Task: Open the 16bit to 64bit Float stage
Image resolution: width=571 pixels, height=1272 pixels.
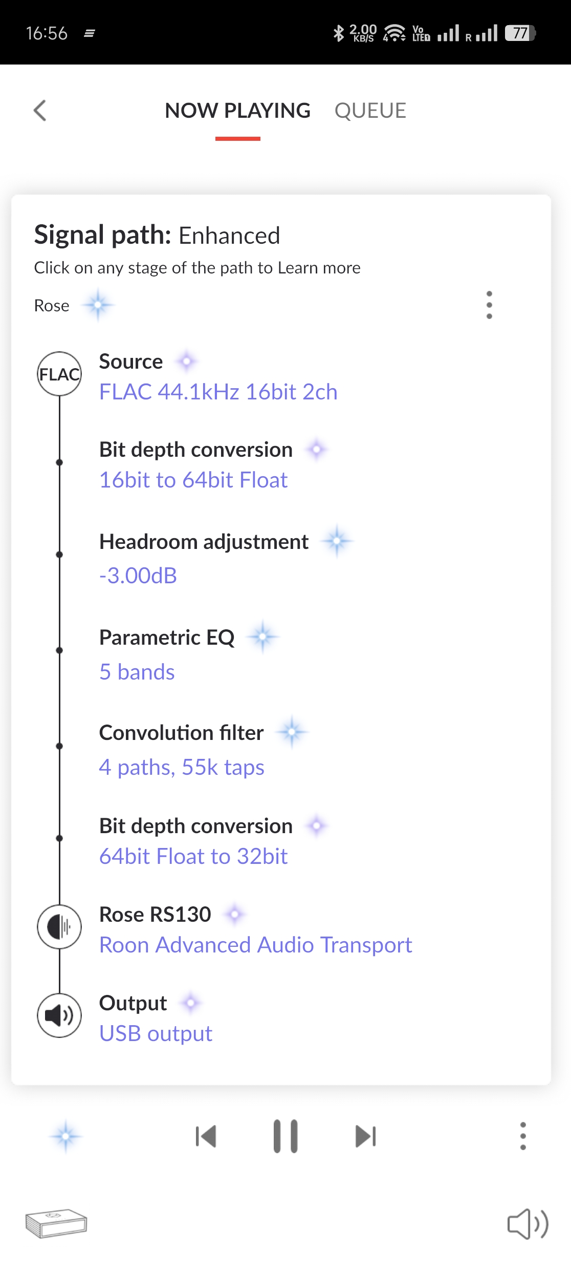Action: [x=193, y=480]
